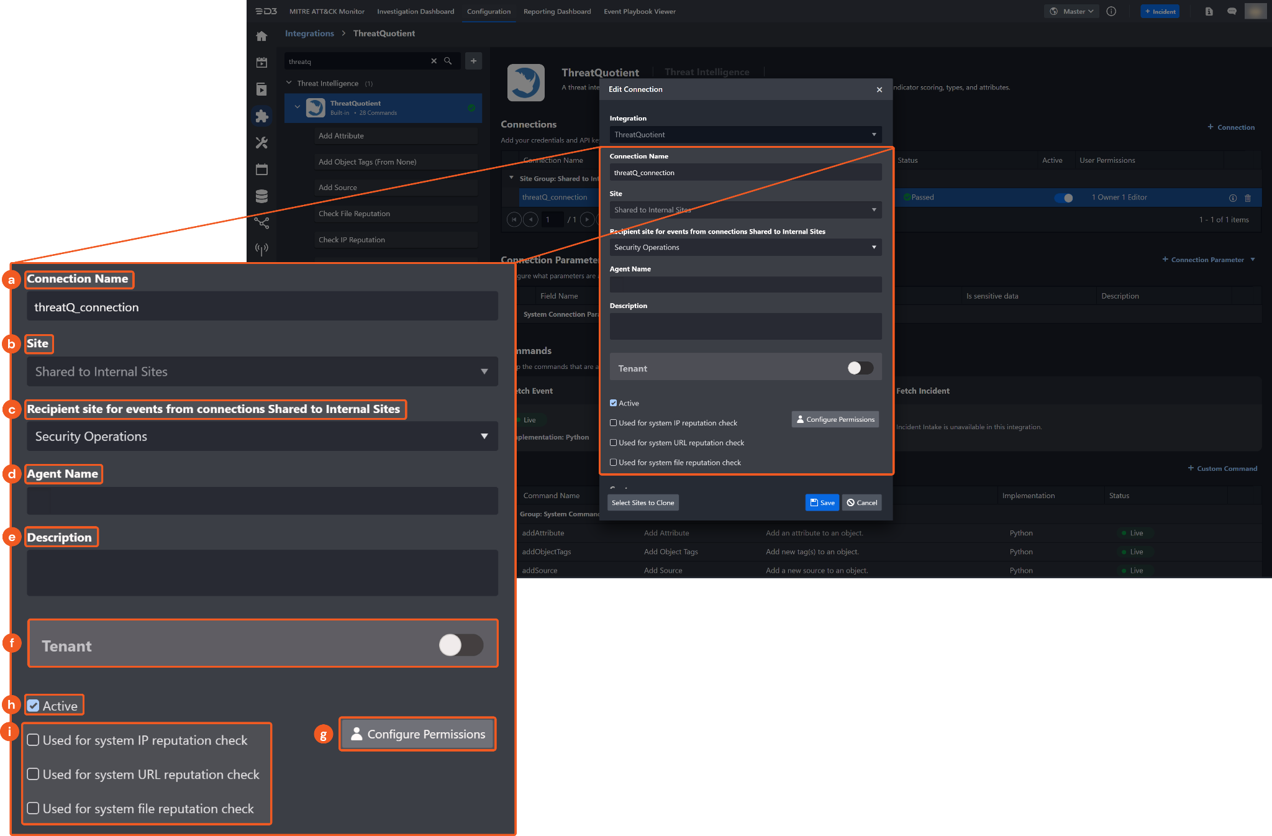Viewport: 1272px width, 836px height.
Task: Enable system IP reputation check checkbox
Action: pyautogui.click(x=614, y=423)
